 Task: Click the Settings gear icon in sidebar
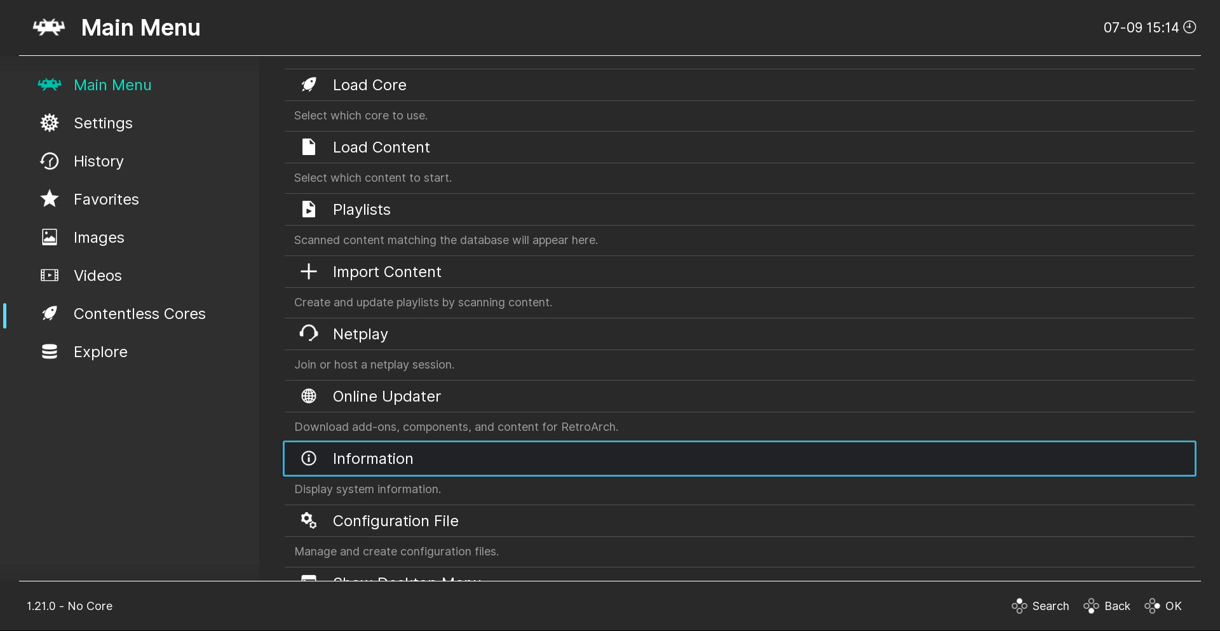pos(50,123)
